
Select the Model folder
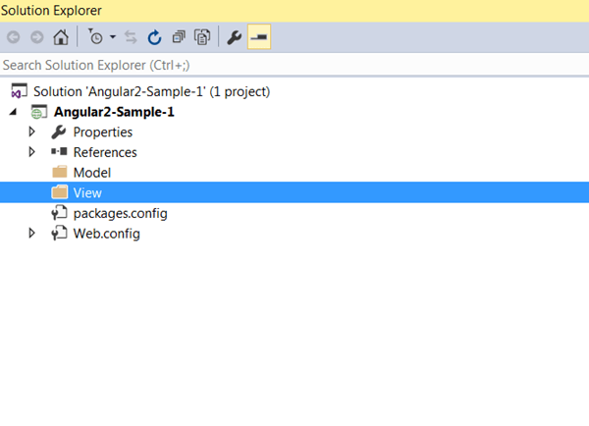91,173
